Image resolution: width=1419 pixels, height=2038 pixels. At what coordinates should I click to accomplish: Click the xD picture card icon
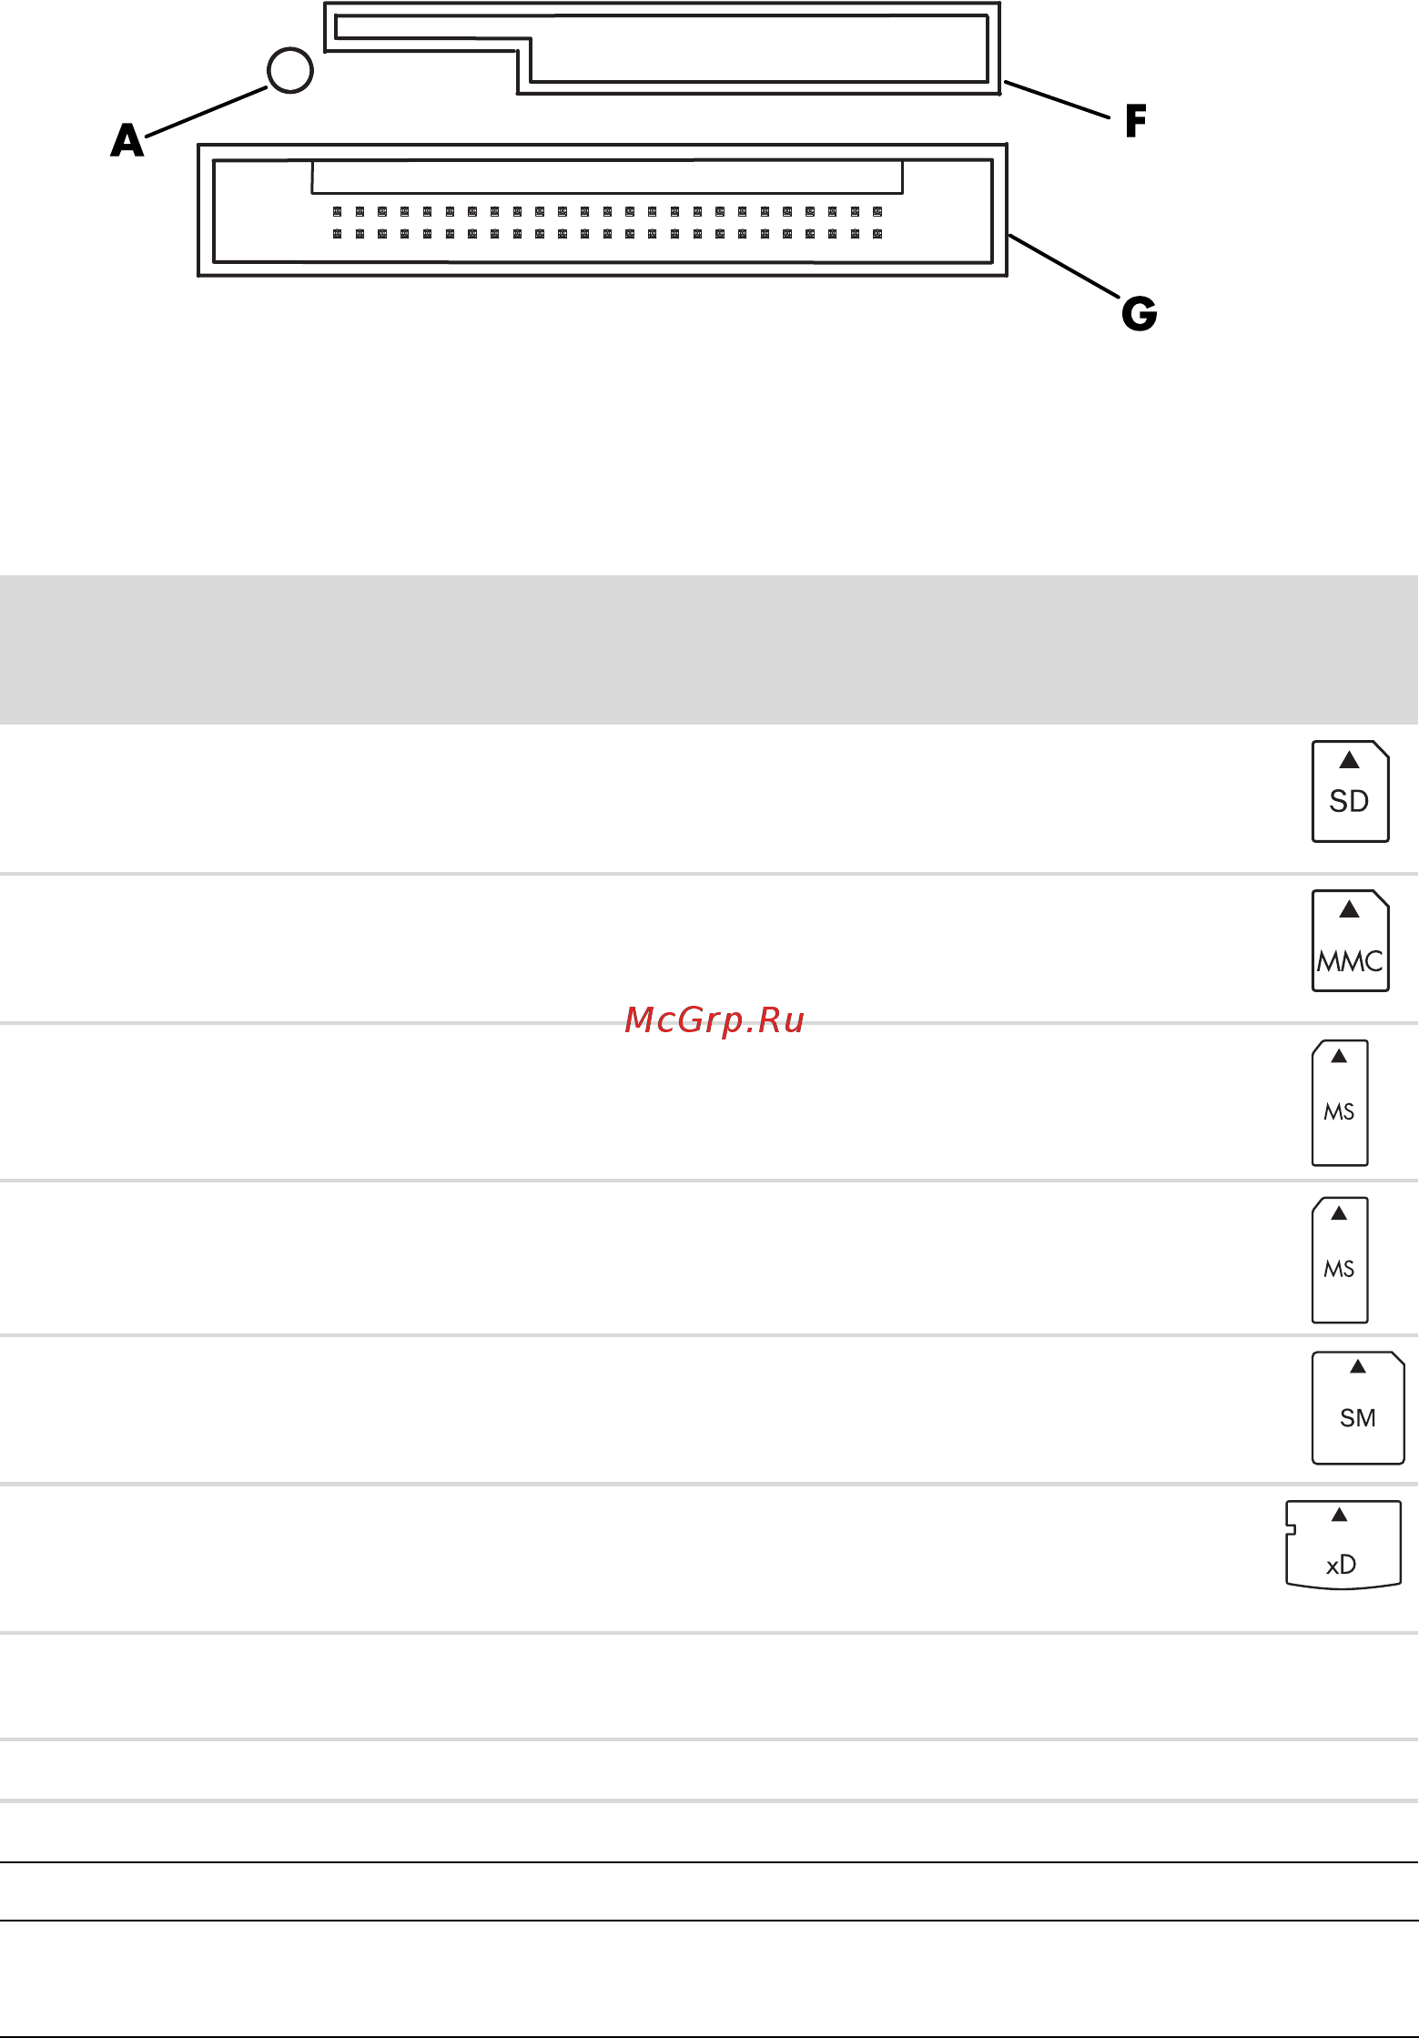click(x=1343, y=1545)
